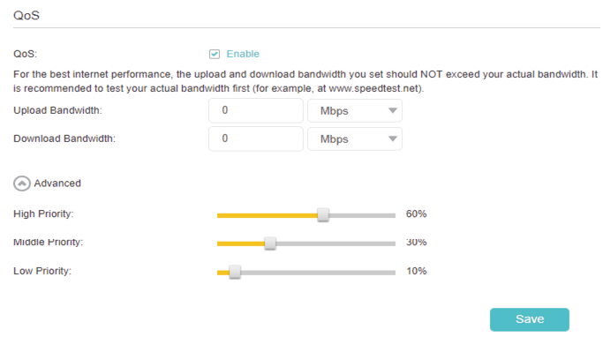Click the Middle Priority slider handle
The height and width of the screenshot is (337, 603).
(270, 243)
